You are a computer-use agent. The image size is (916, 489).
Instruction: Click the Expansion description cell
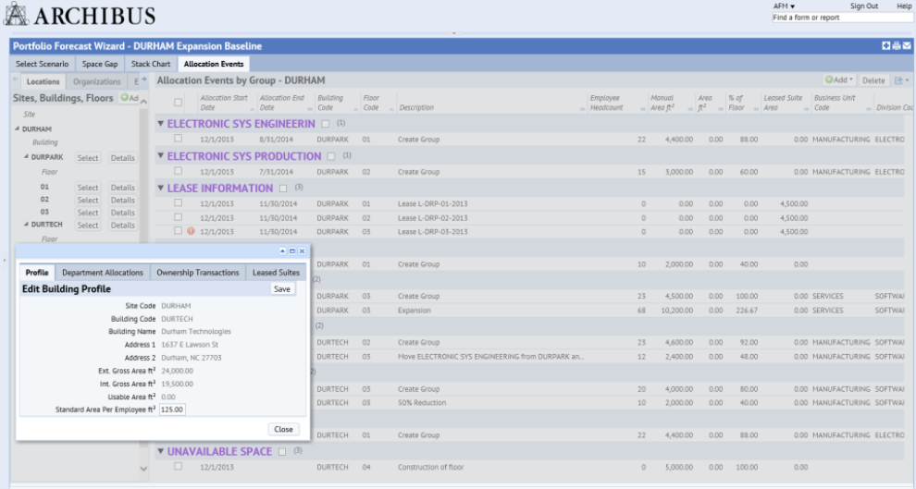[x=415, y=311]
